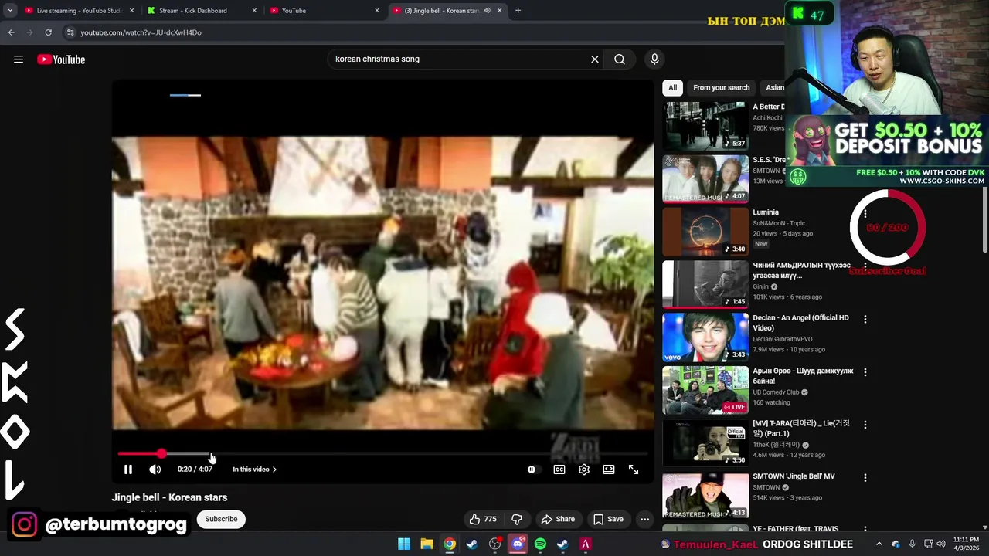The width and height of the screenshot is (989, 556).
Task: Open the Чиний АМЬДРАЛЫН video thumbnail
Action: click(705, 284)
